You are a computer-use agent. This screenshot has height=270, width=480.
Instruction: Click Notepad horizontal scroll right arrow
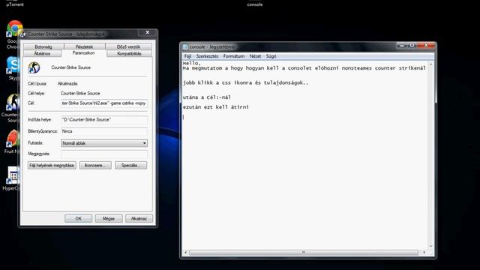(424, 253)
